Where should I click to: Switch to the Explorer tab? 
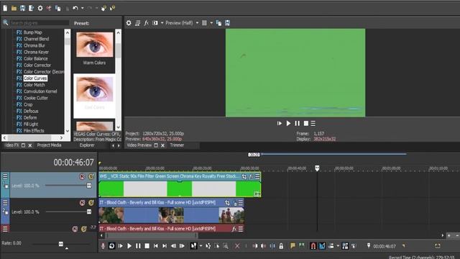[x=87, y=145]
